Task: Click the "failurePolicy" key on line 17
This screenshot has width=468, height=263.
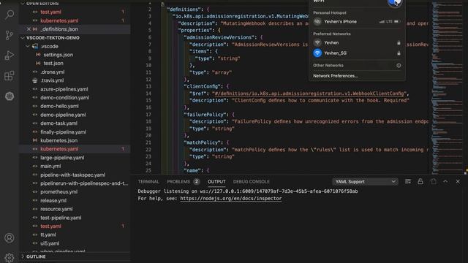Action: pyautogui.click(x=205, y=115)
